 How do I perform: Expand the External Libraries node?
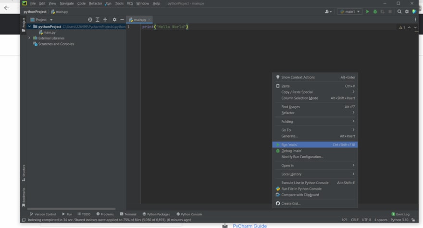click(29, 38)
